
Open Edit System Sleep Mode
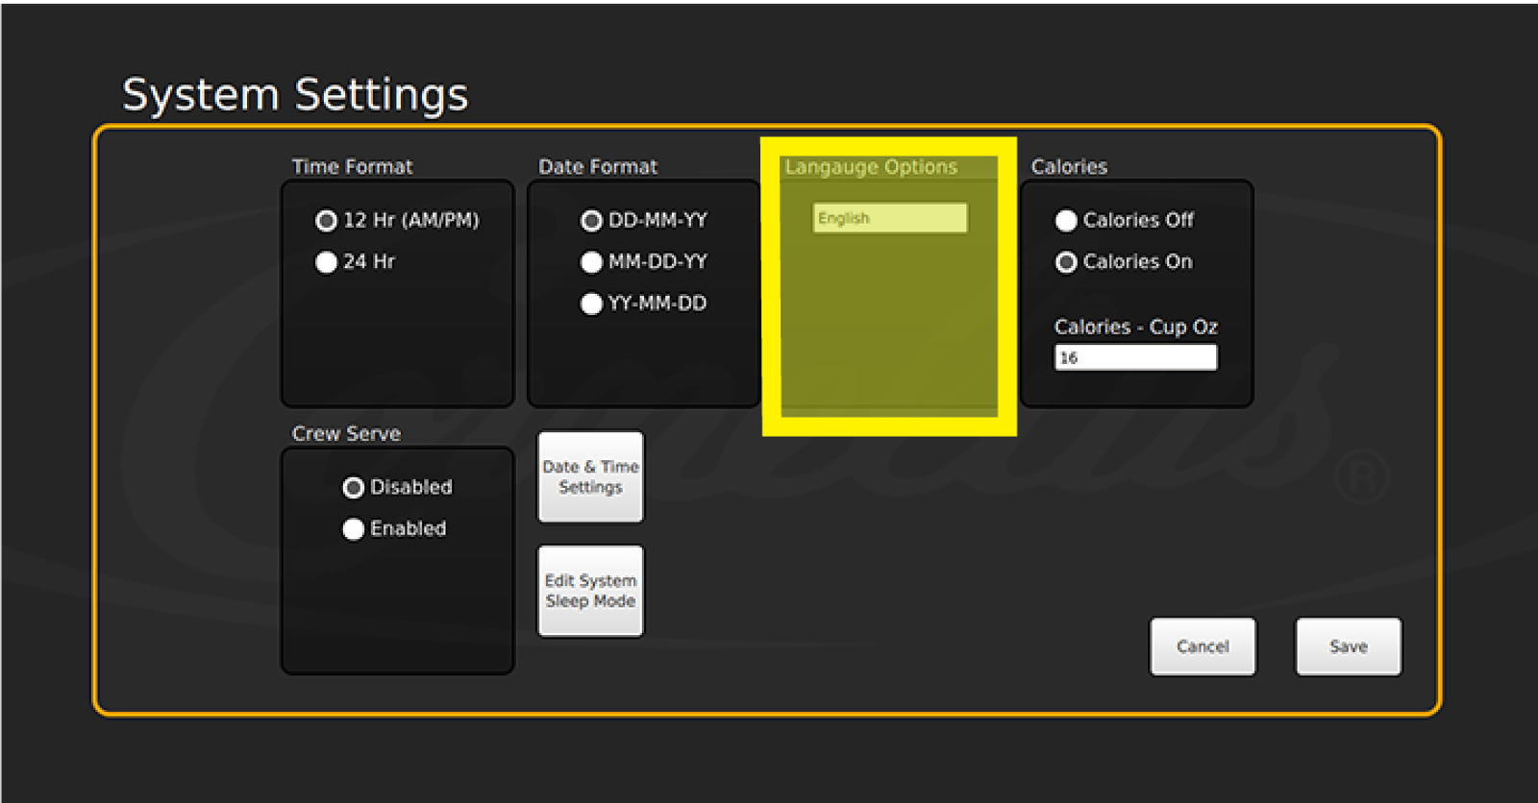[x=590, y=591]
